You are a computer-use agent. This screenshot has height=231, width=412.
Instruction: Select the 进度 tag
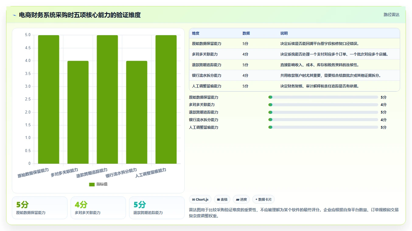pos(241,199)
